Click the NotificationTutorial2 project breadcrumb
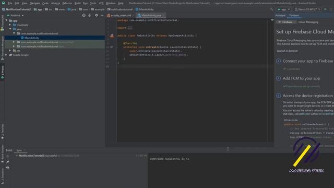 [x=16, y=9]
